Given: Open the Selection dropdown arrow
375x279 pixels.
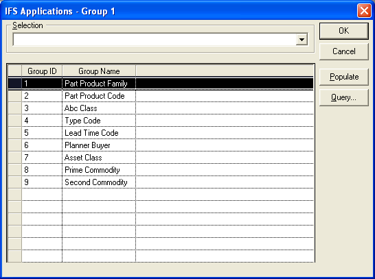Looking at the screenshot, I should coord(302,39).
